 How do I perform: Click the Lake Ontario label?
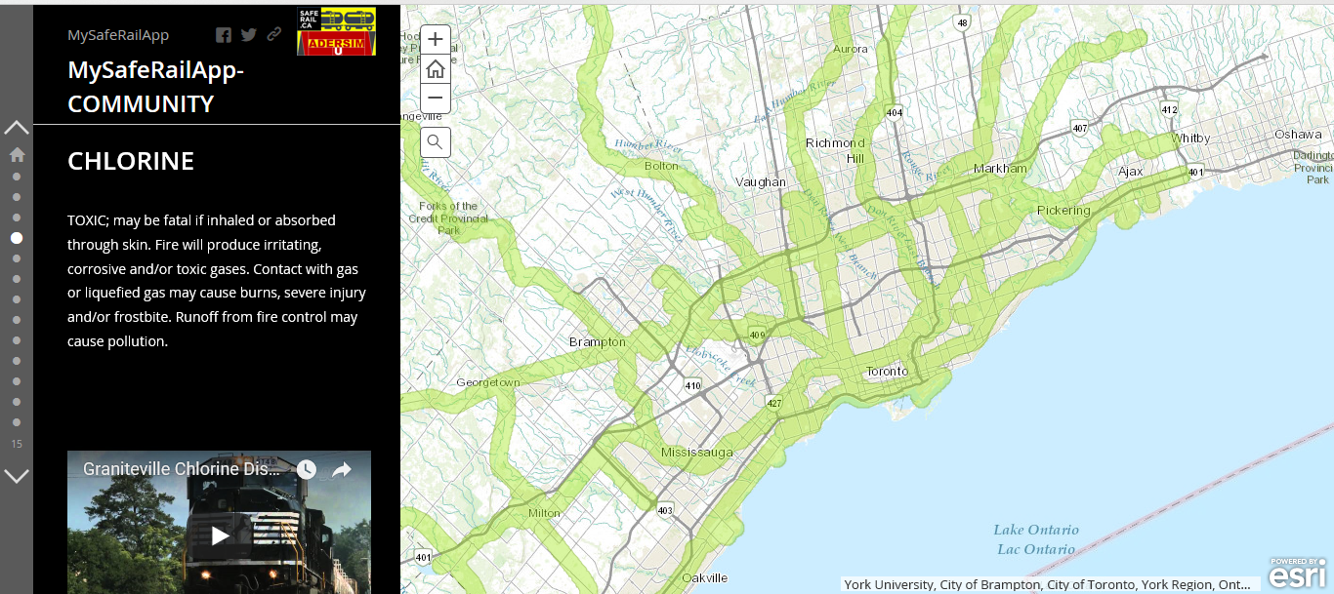[x=1036, y=539]
